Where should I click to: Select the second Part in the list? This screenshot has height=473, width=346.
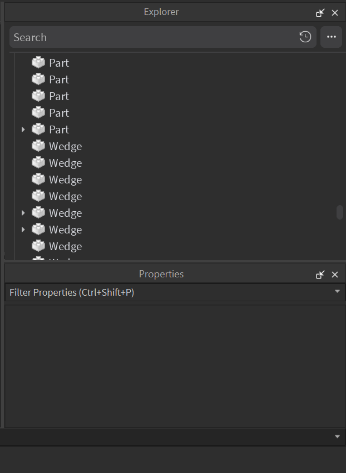59,79
